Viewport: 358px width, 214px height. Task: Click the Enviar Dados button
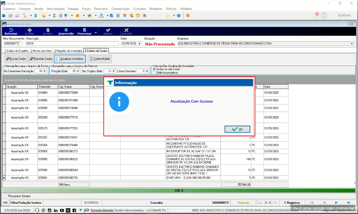[x=16, y=59]
